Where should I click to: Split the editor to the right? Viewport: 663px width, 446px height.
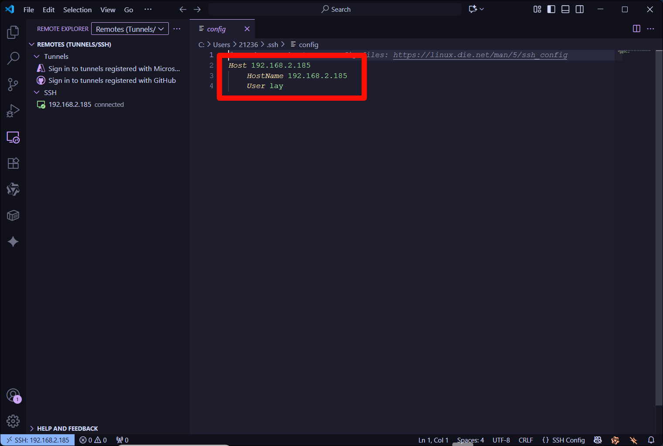tap(636, 29)
